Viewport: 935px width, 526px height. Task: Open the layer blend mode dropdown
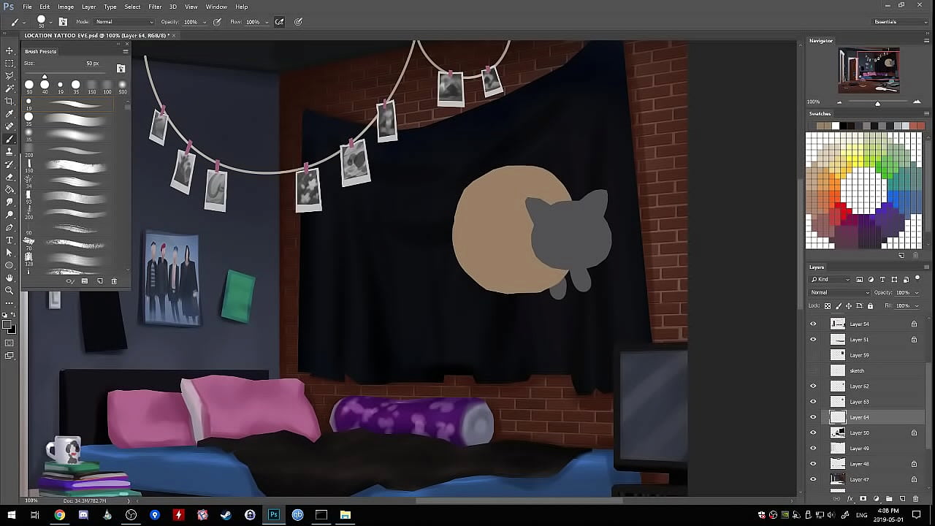(x=840, y=292)
